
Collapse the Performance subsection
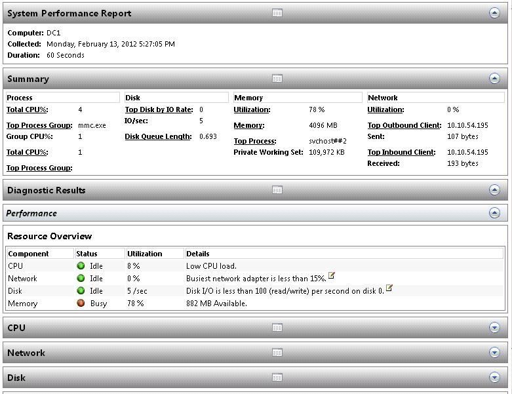click(494, 213)
